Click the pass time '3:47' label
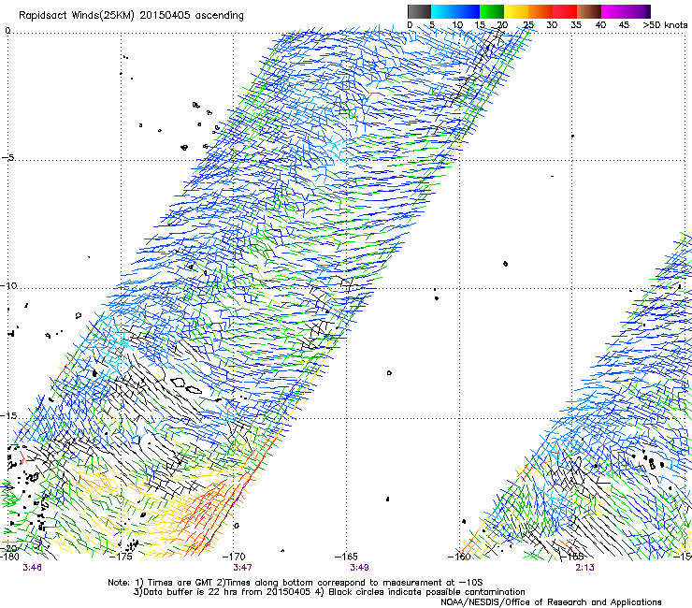Screen dimensions: 692x608 tap(243, 568)
